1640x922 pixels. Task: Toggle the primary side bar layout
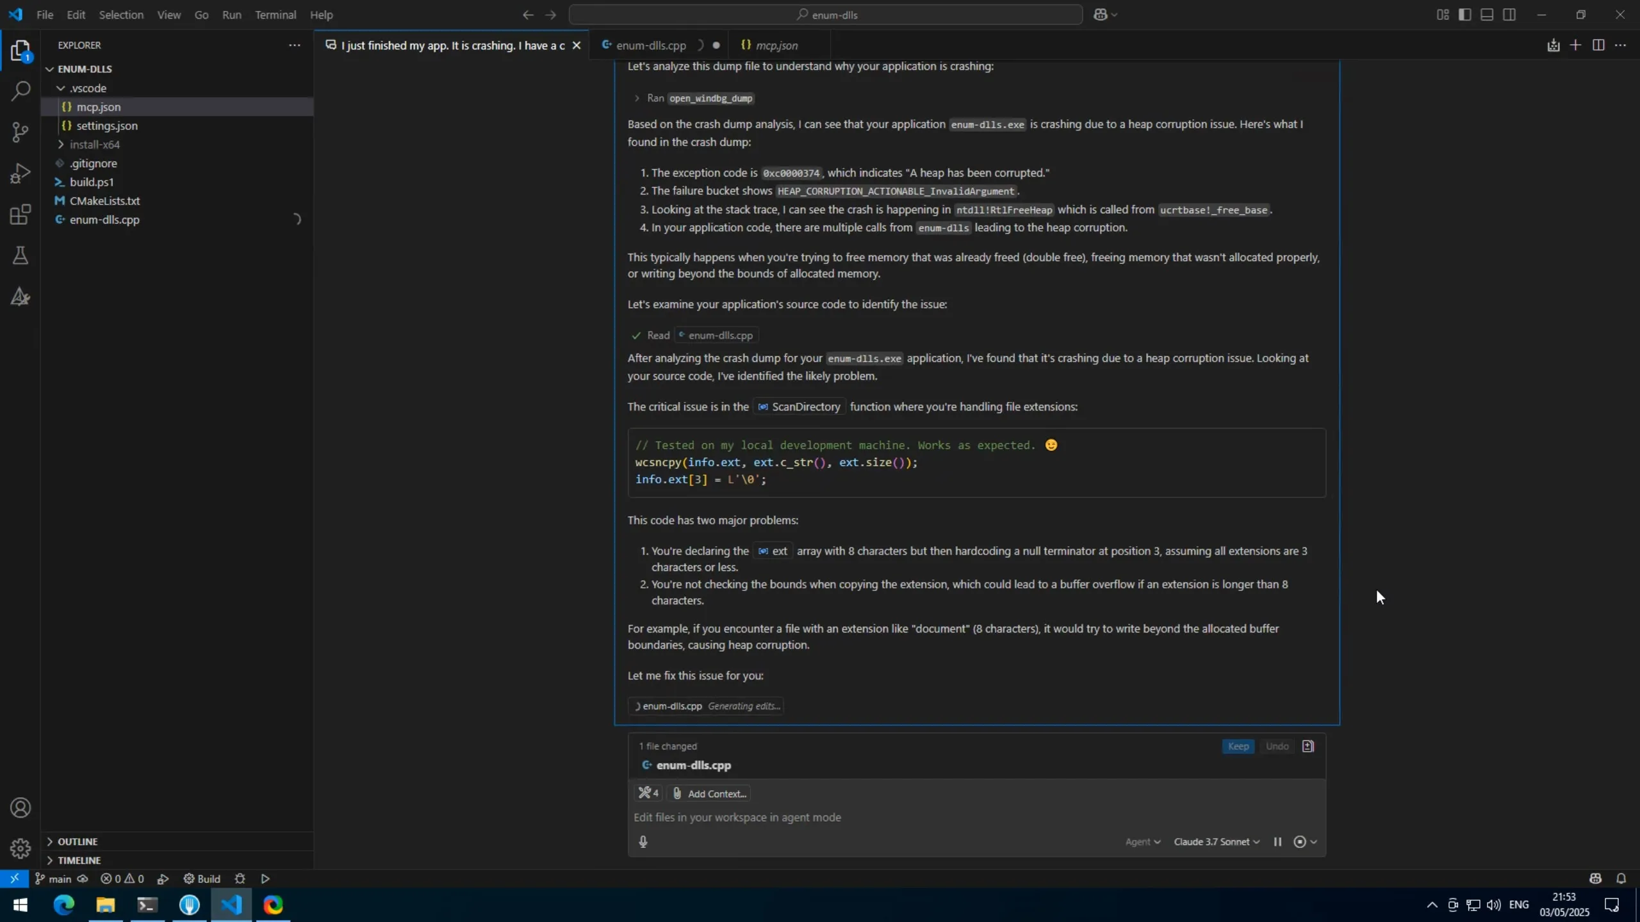pyautogui.click(x=1464, y=15)
